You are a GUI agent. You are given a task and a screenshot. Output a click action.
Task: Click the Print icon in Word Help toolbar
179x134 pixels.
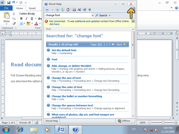(x=74, y=10)
